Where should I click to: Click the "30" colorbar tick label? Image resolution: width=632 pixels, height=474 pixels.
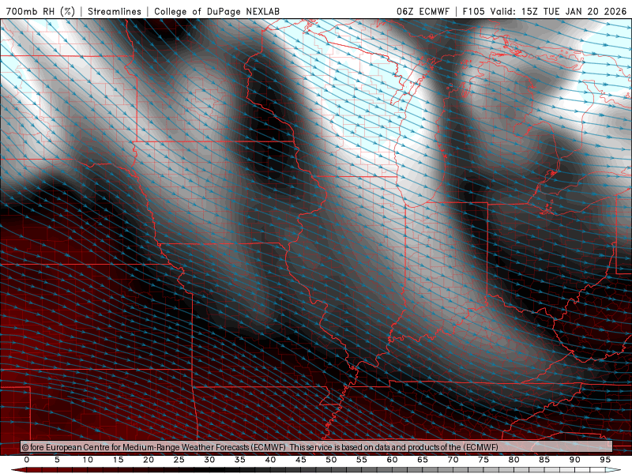(x=209, y=460)
